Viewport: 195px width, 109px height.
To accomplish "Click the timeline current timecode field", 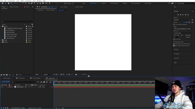I will [6, 81].
